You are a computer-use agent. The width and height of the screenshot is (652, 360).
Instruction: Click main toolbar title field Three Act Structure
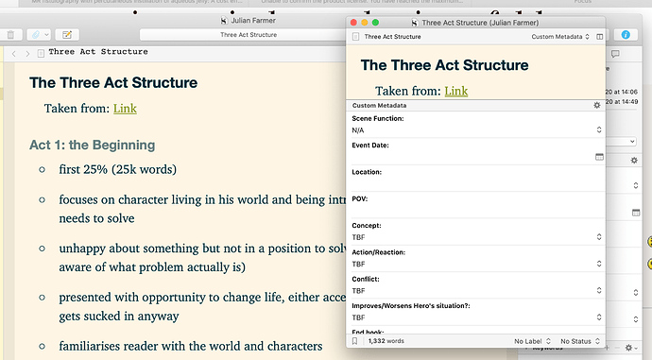tap(249, 35)
